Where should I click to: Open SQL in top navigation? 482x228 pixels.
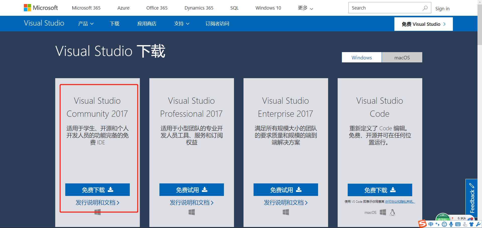pos(234,8)
